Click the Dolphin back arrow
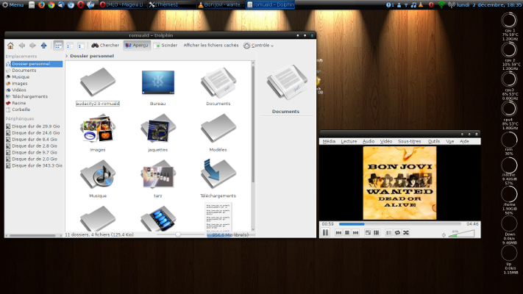 [21, 46]
